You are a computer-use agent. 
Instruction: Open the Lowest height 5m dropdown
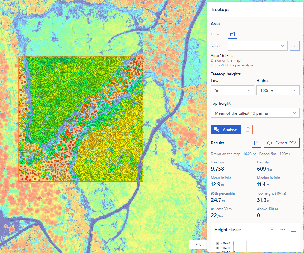click(x=232, y=90)
